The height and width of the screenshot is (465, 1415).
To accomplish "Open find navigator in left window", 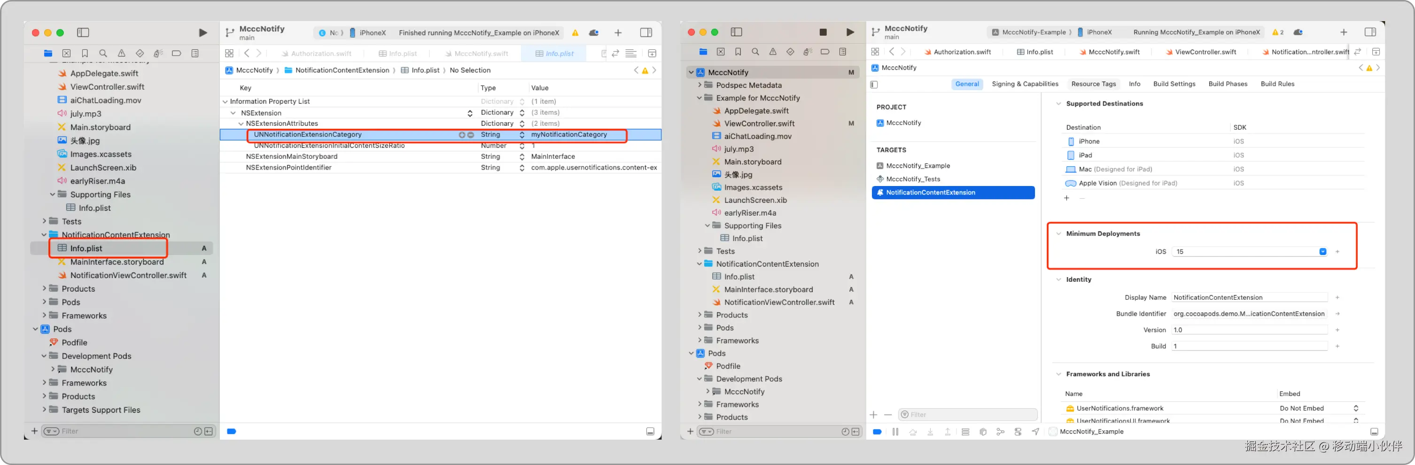I will tap(103, 53).
